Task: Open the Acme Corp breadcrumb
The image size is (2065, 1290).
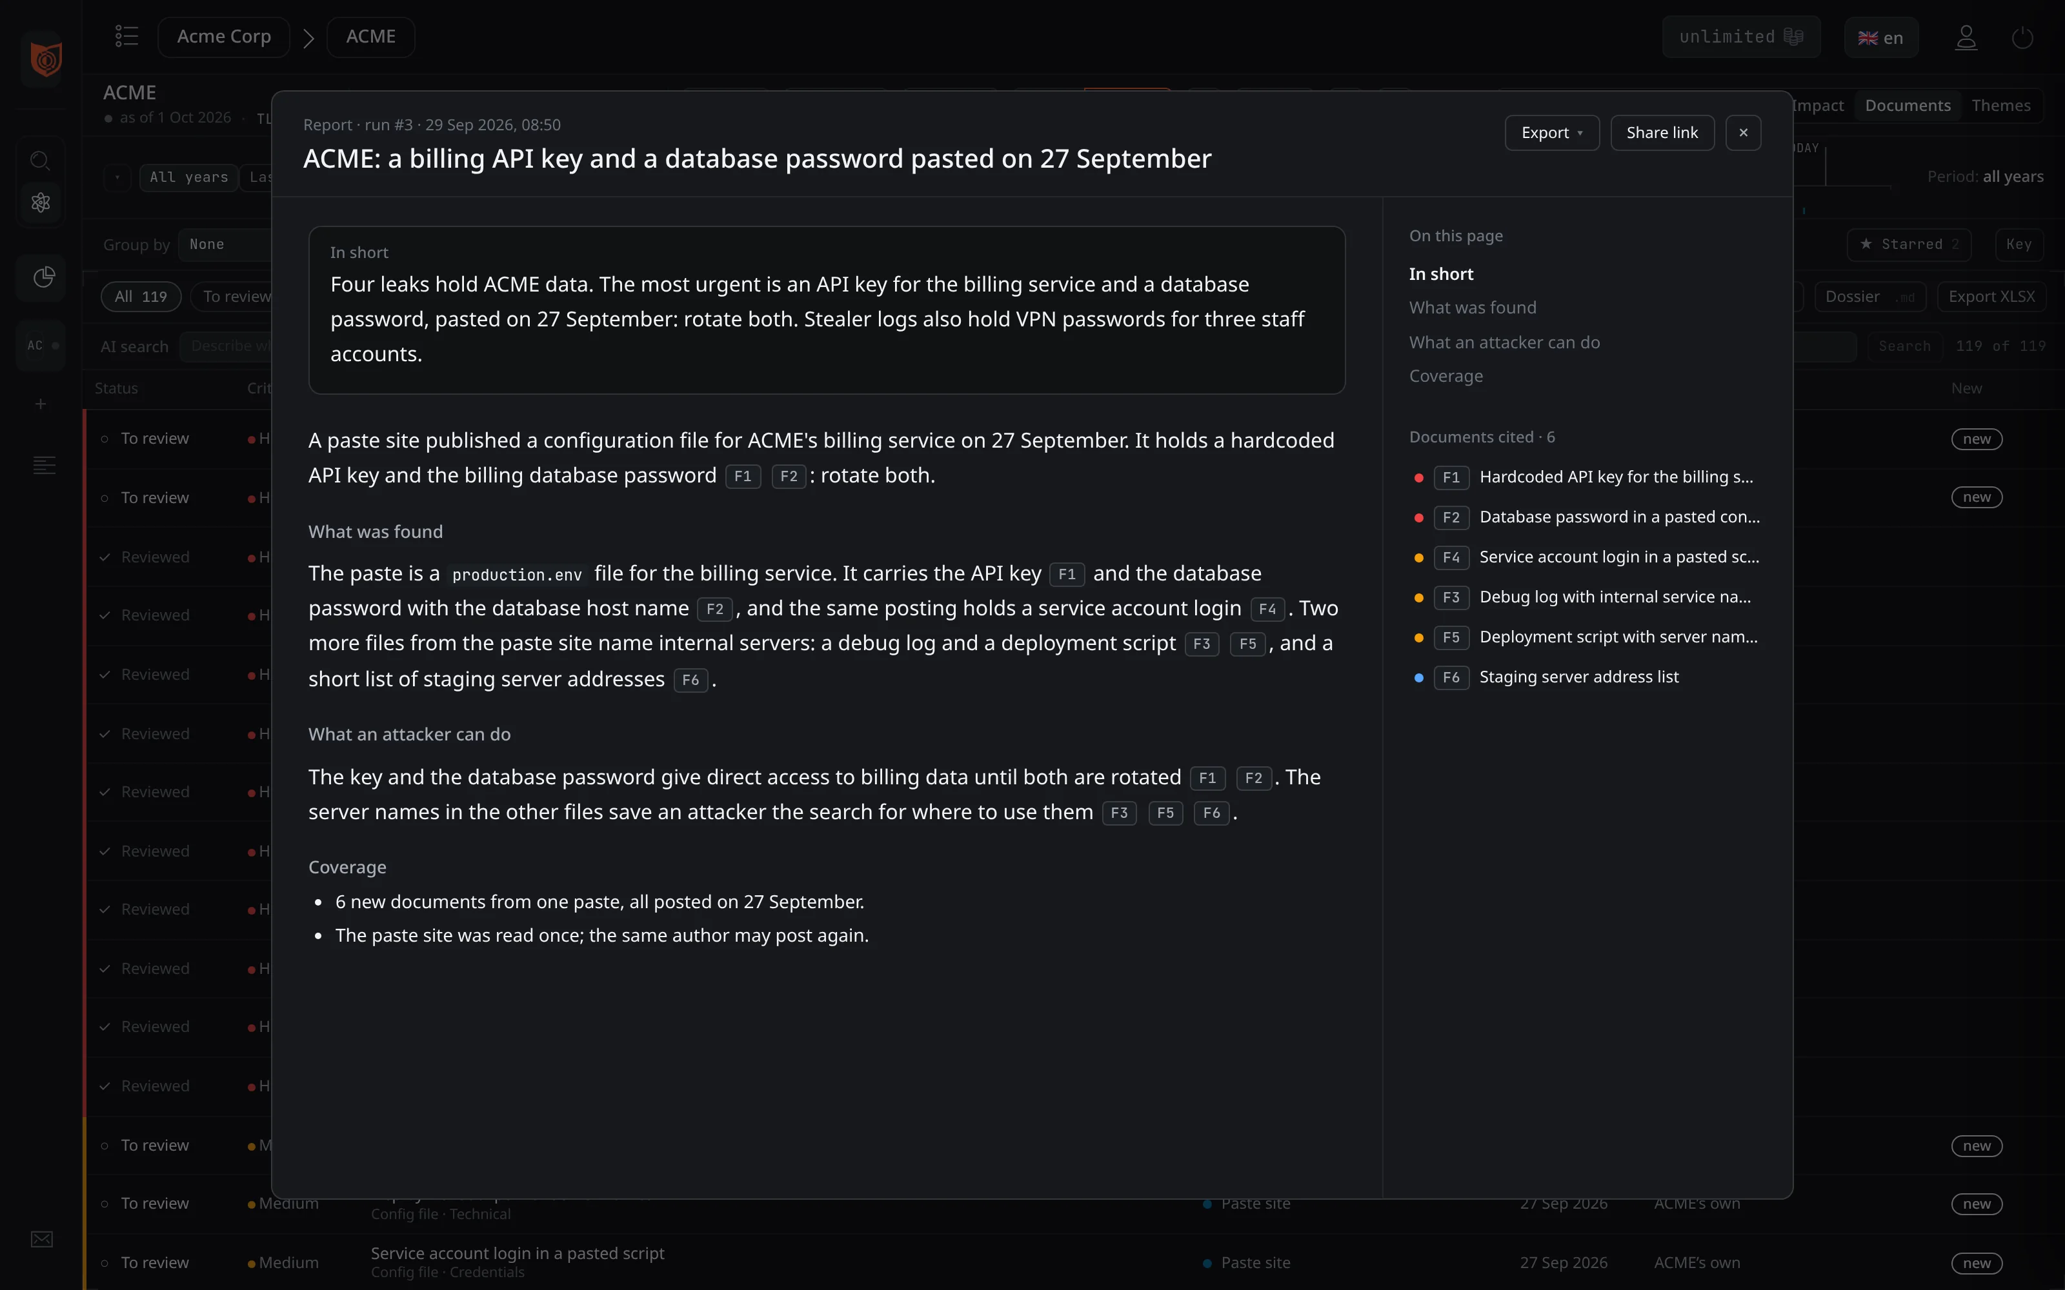Action: click(x=223, y=37)
